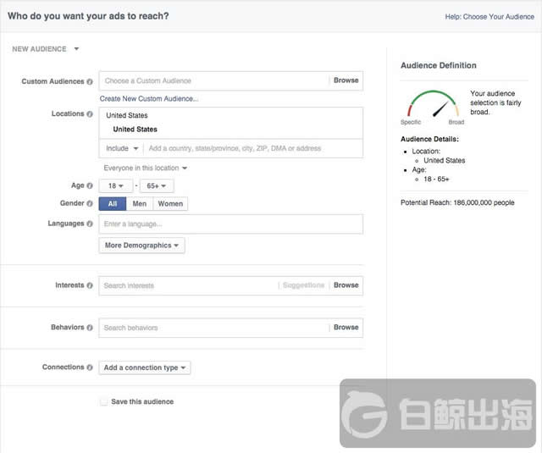Screen dimensions: 542x453
Task: Check the Save this audience checkbox
Action: (x=103, y=401)
